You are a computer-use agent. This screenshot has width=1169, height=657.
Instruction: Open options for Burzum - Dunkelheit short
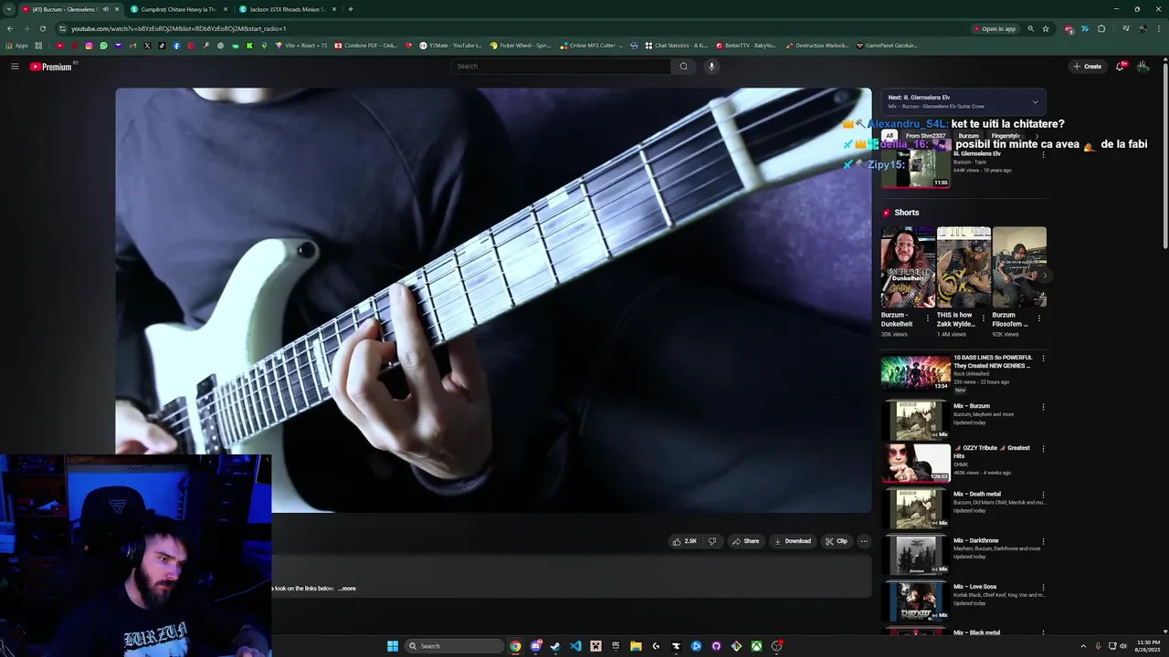click(928, 318)
